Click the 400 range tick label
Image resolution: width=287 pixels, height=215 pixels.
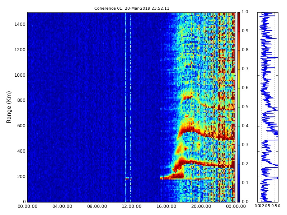(21, 151)
